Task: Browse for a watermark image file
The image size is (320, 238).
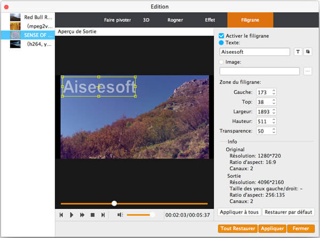Action: coord(307,71)
